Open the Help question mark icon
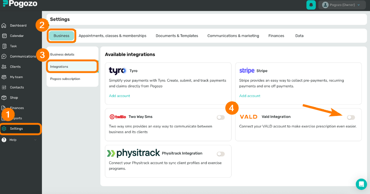Viewport: 370px width, 194px height. click(x=4, y=140)
